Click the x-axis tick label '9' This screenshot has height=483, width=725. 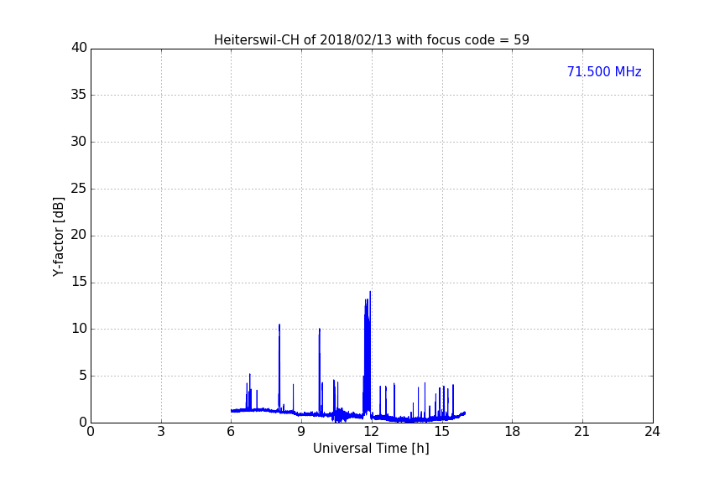point(301,432)
